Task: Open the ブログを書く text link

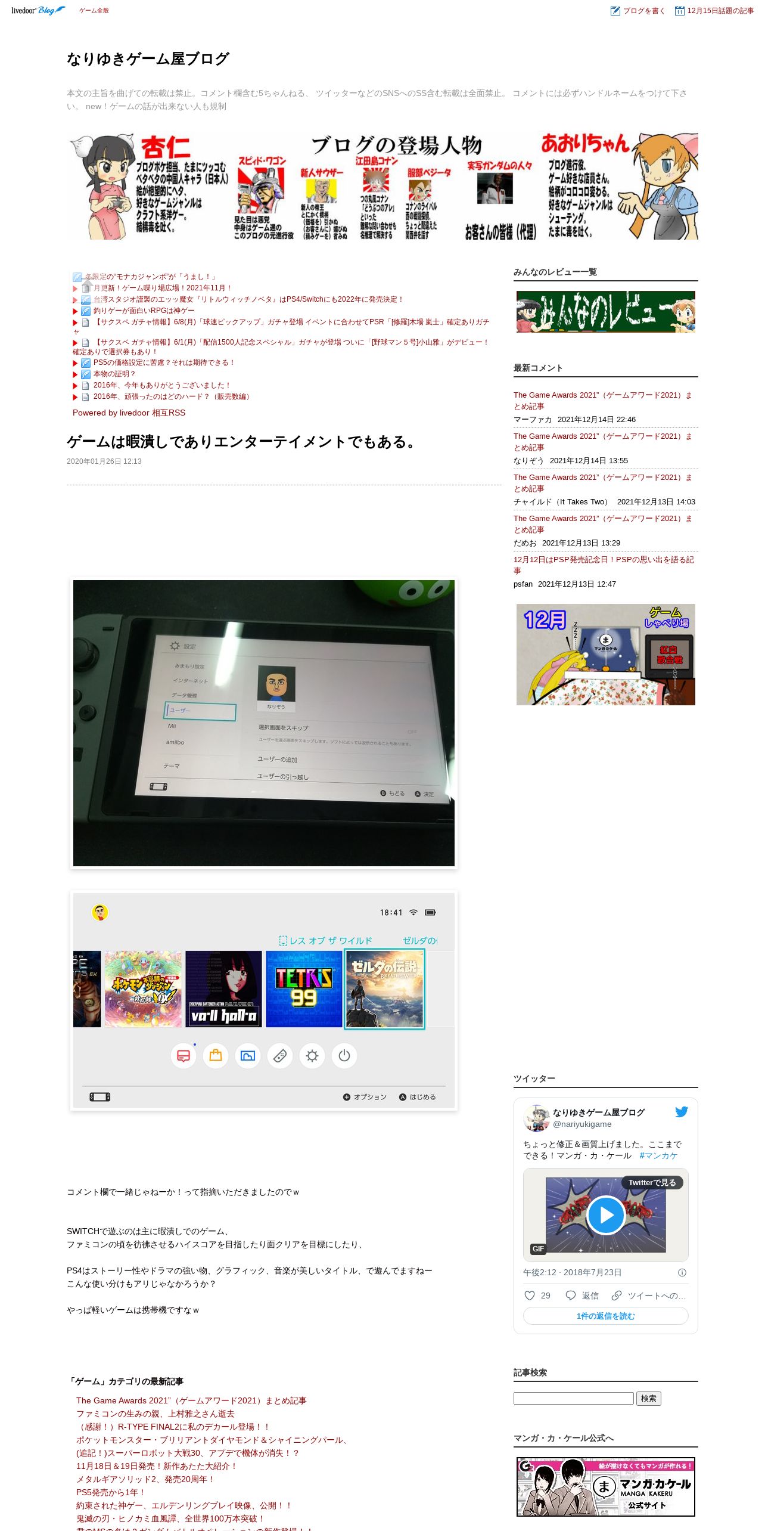Action: pyautogui.click(x=643, y=11)
